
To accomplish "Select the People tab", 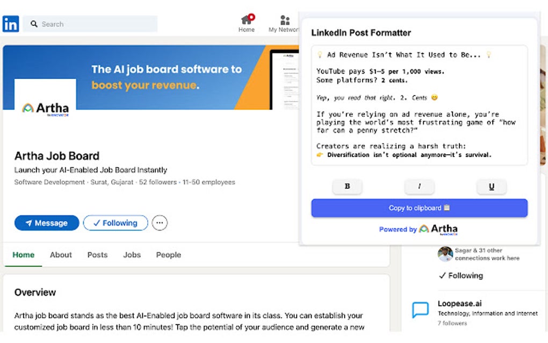I will tap(168, 255).
